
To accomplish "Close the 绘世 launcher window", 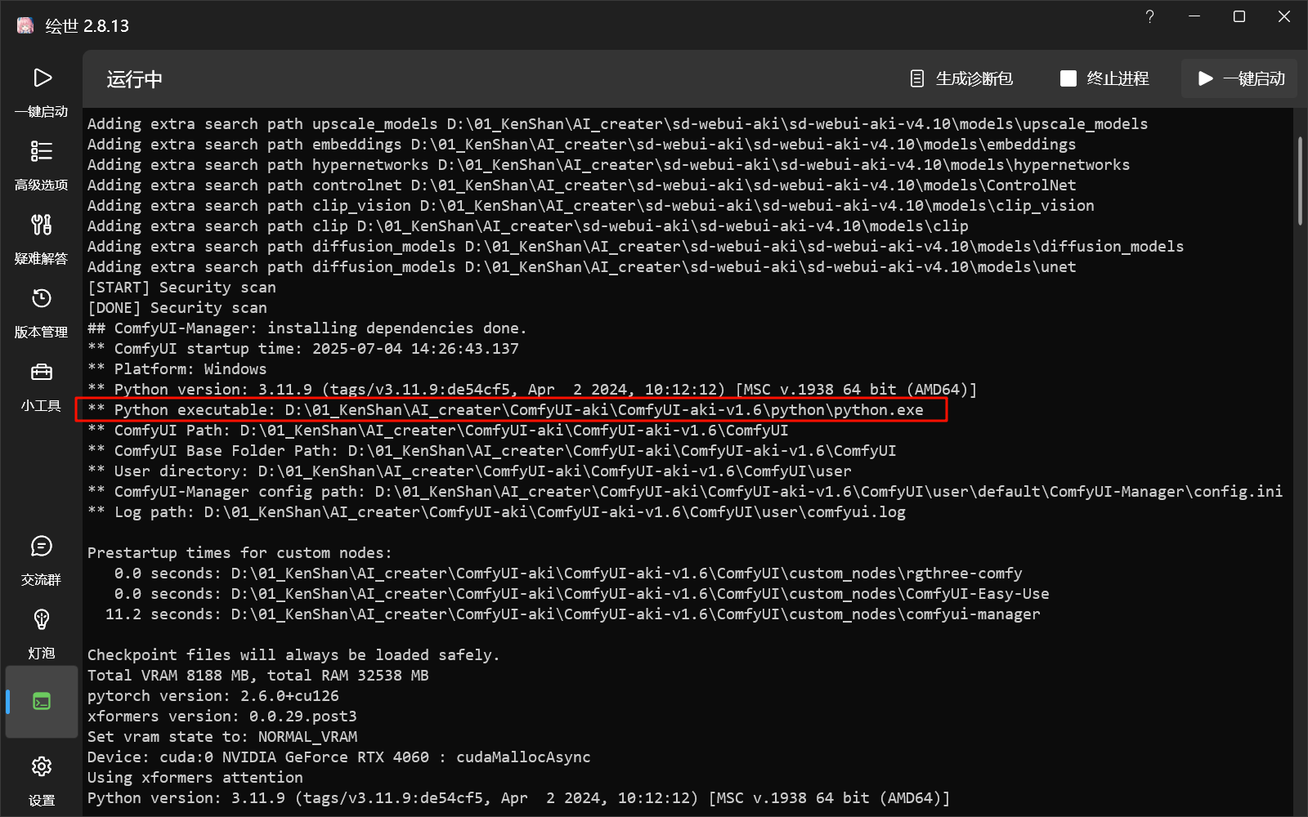I will [x=1284, y=17].
